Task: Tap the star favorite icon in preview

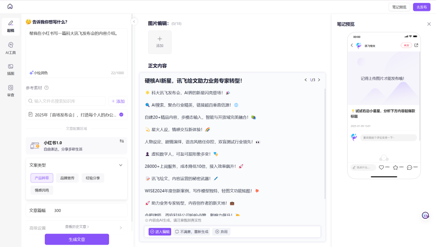Action: point(395,167)
